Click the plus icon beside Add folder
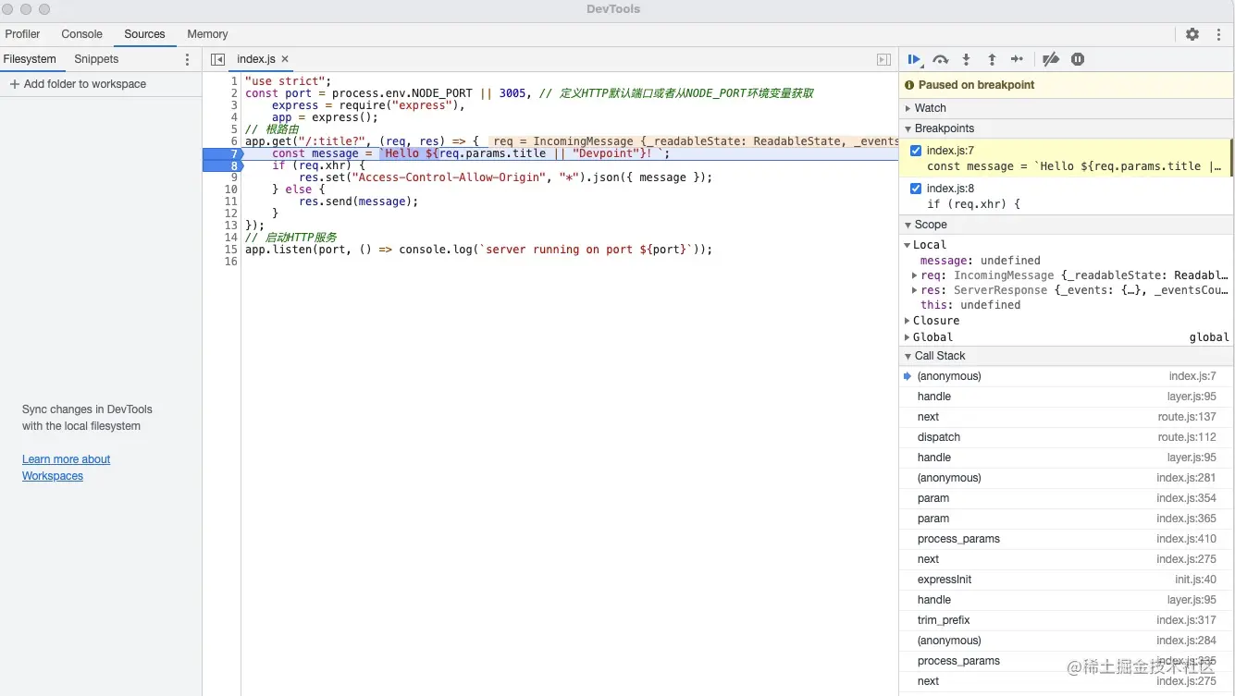The height and width of the screenshot is (696, 1235). (14, 84)
